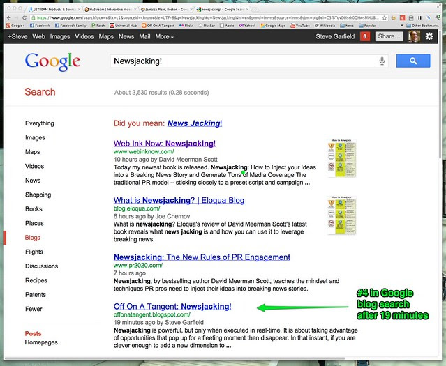Screen dimensions: 446x366
Task: Expand the More dropdown in top bar
Action: (x=164, y=36)
